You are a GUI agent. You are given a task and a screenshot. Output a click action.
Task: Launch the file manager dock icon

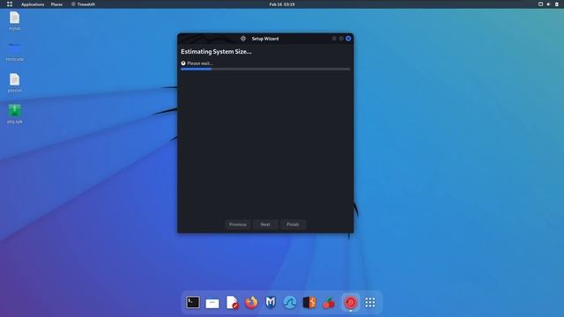212,303
